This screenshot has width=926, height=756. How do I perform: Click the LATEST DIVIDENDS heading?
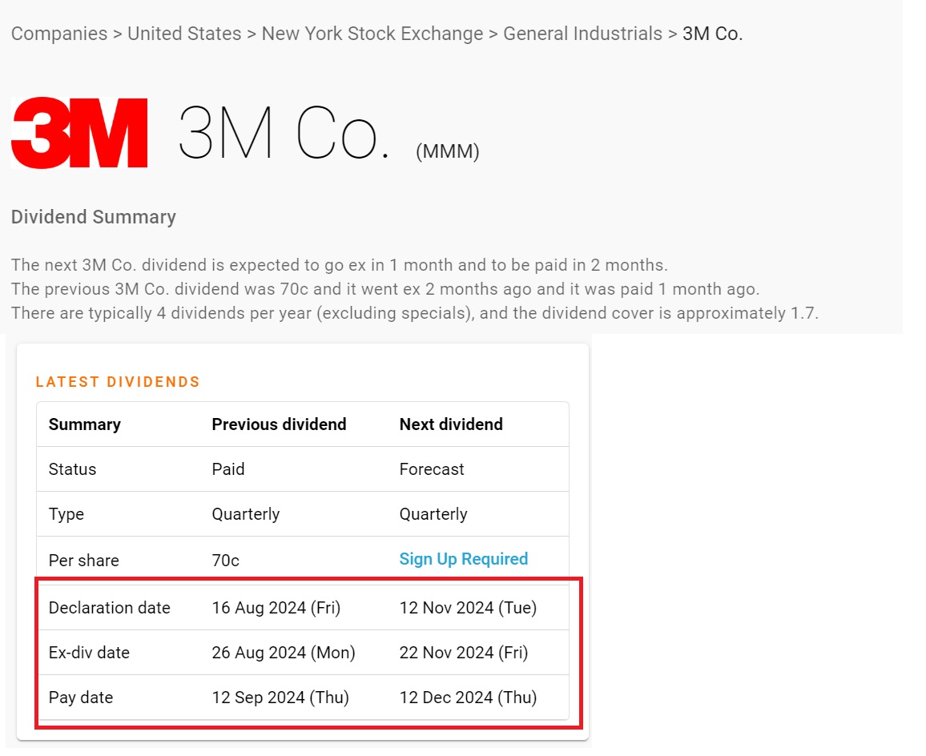click(x=118, y=382)
